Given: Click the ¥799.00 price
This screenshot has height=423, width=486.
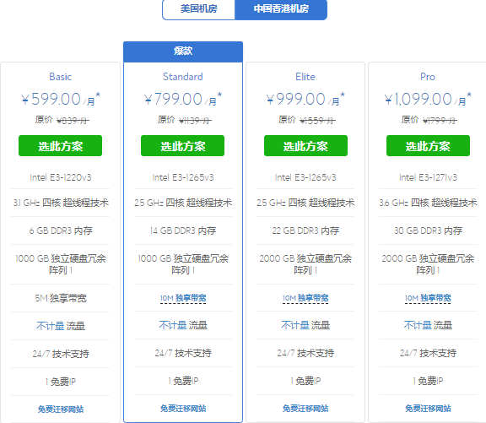Looking at the screenshot, I should tap(183, 100).
